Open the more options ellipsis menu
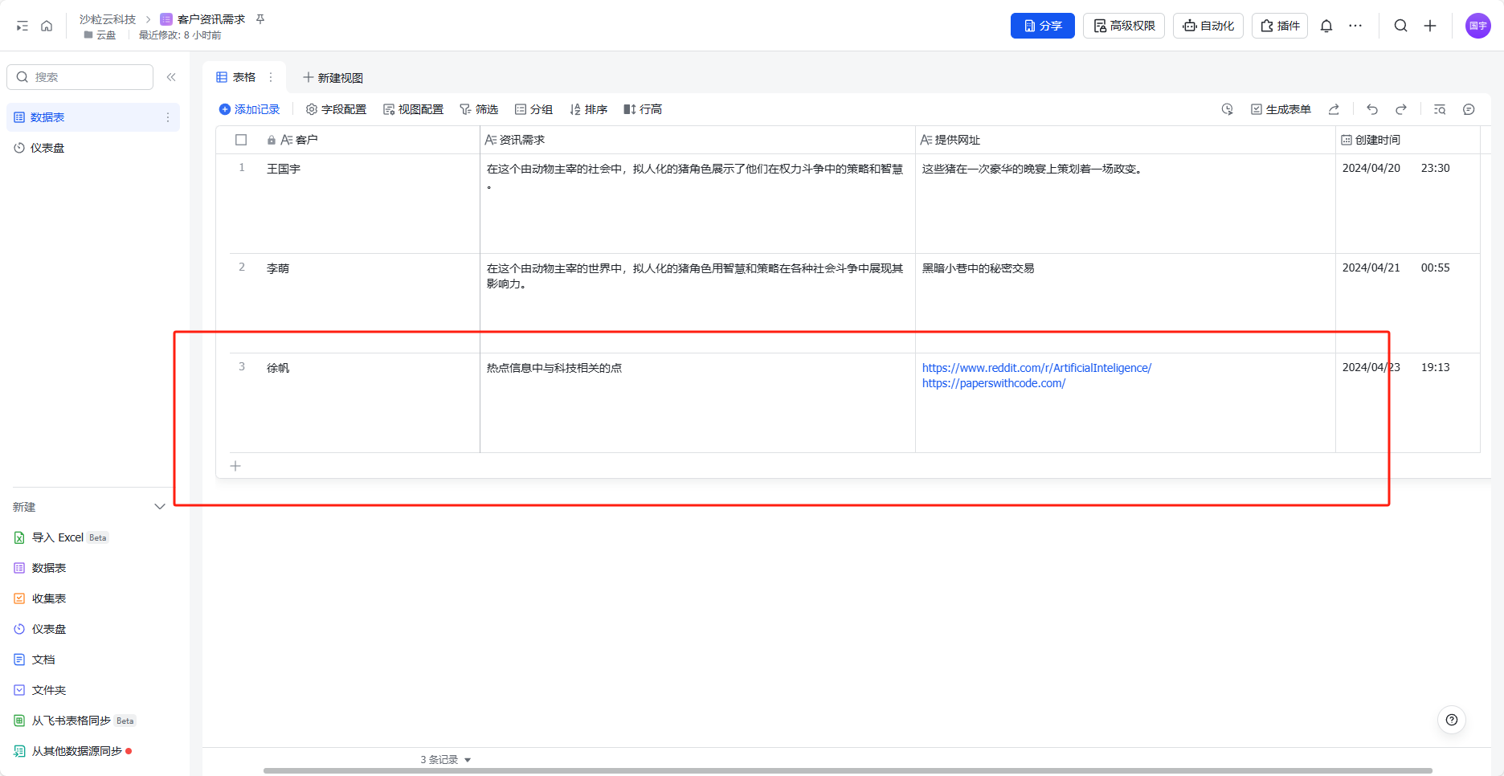The height and width of the screenshot is (776, 1504). tap(1355, 26)
